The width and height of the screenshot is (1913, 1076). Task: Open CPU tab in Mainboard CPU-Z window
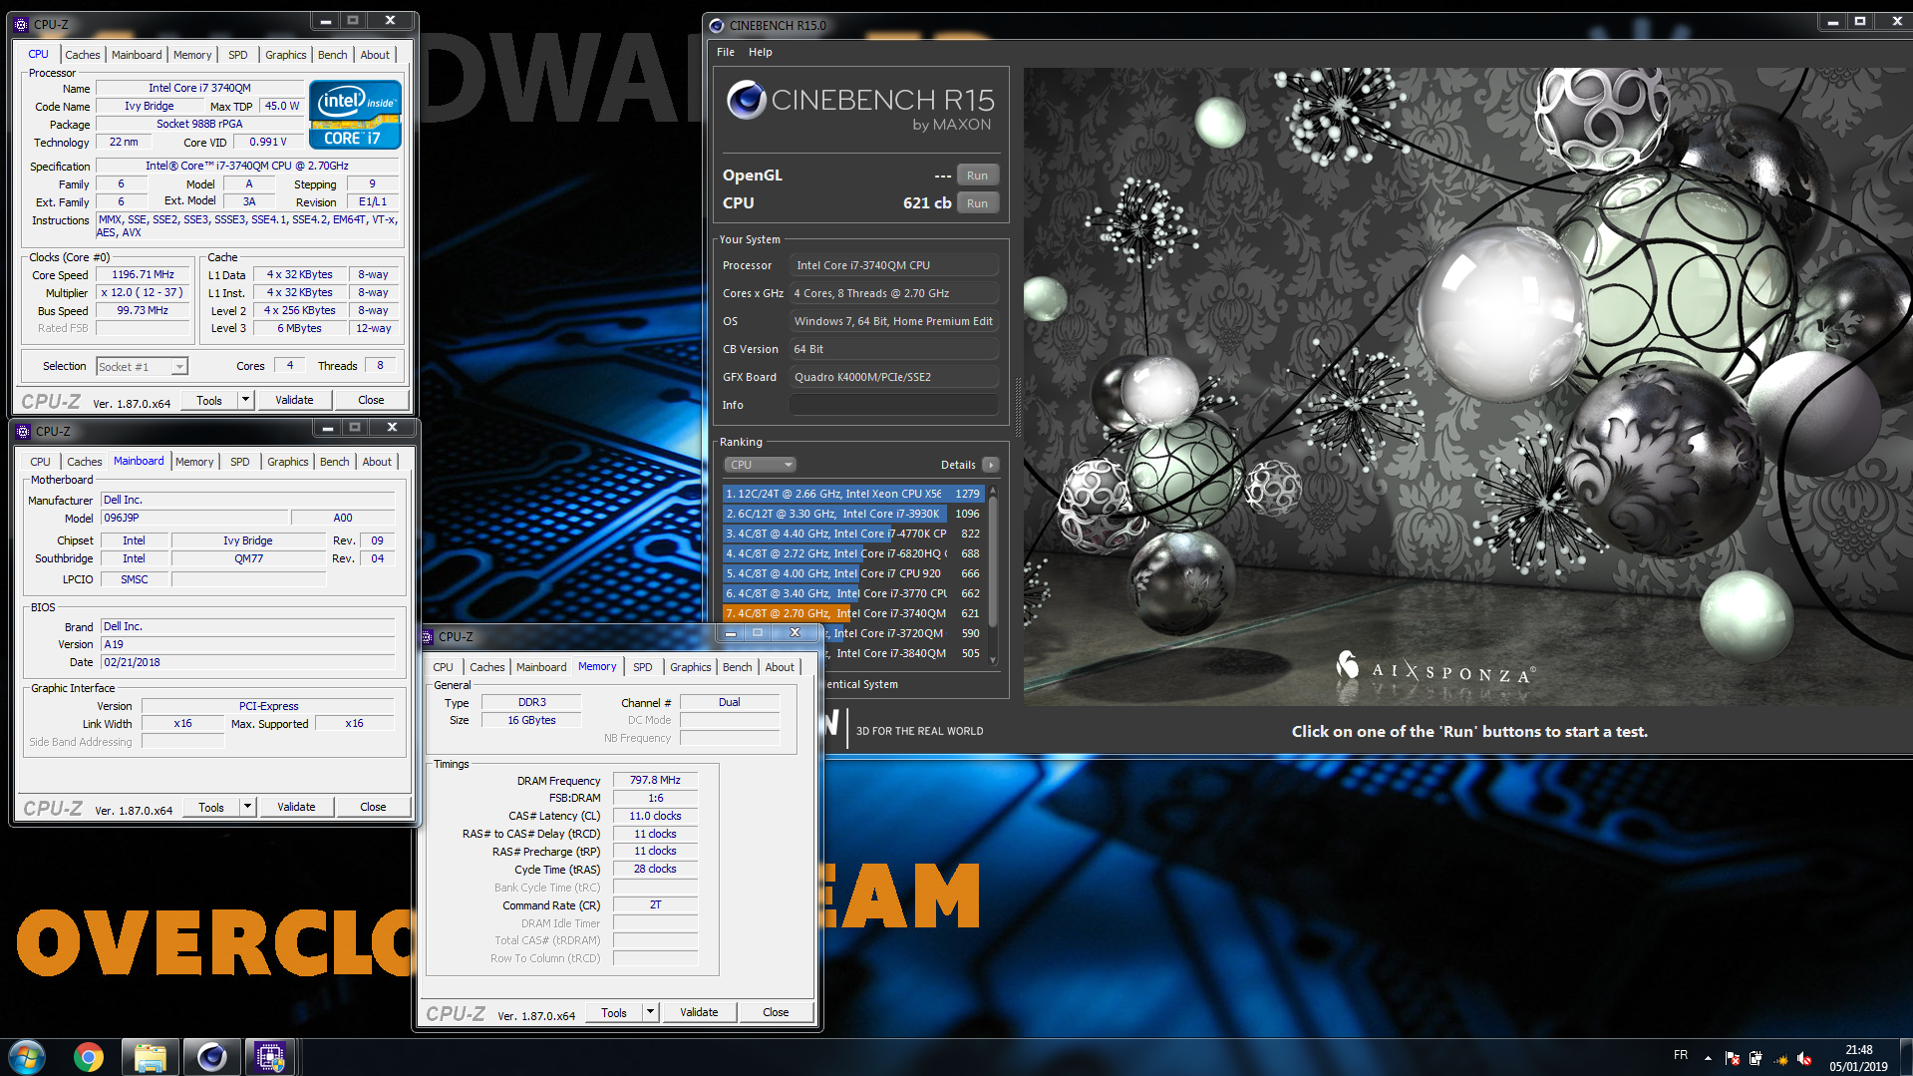[40, 462]
